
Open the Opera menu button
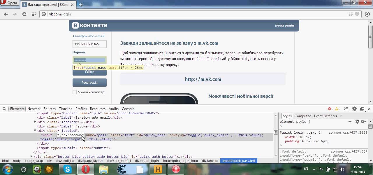point(10,3)
